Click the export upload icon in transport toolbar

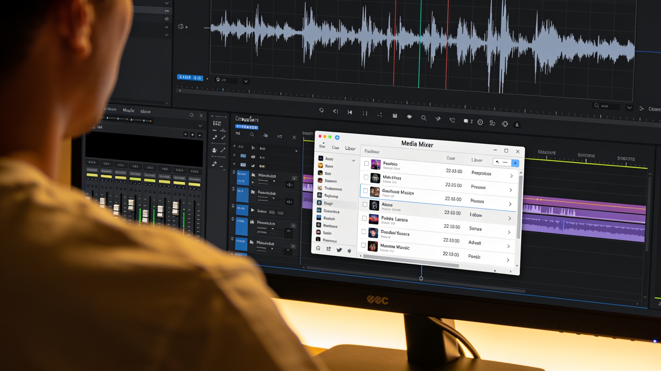517,125
